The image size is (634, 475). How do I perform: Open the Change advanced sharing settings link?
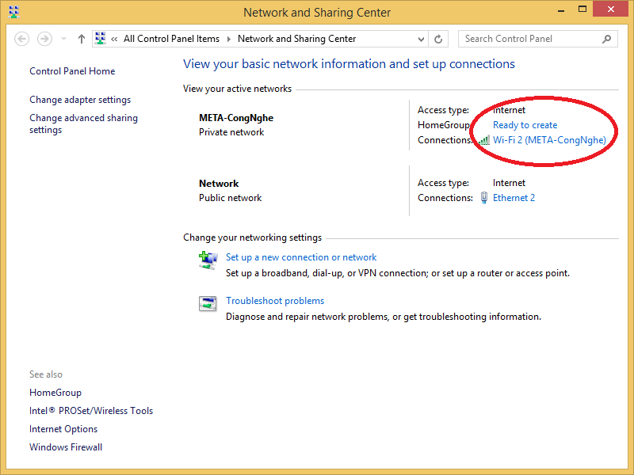[x=84, y=124]
